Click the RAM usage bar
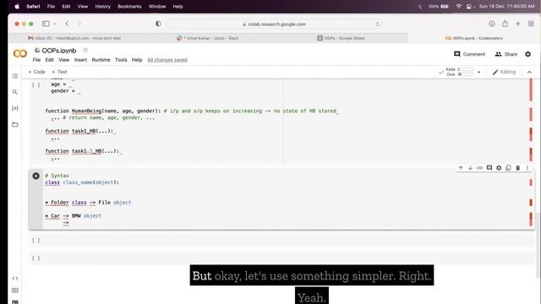The width and height of the screenshot is (541, 304). 466,69
